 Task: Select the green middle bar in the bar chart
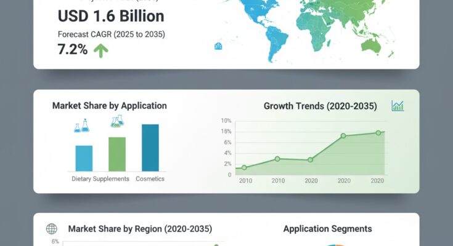117,154
